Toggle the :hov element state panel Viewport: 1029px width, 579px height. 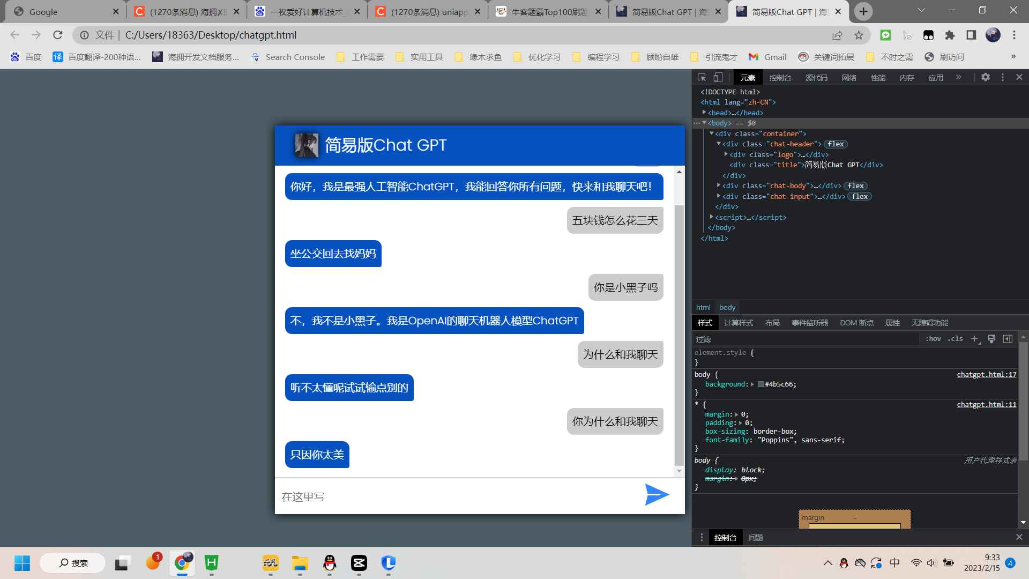pyautogui.click(x=933, y=339)
